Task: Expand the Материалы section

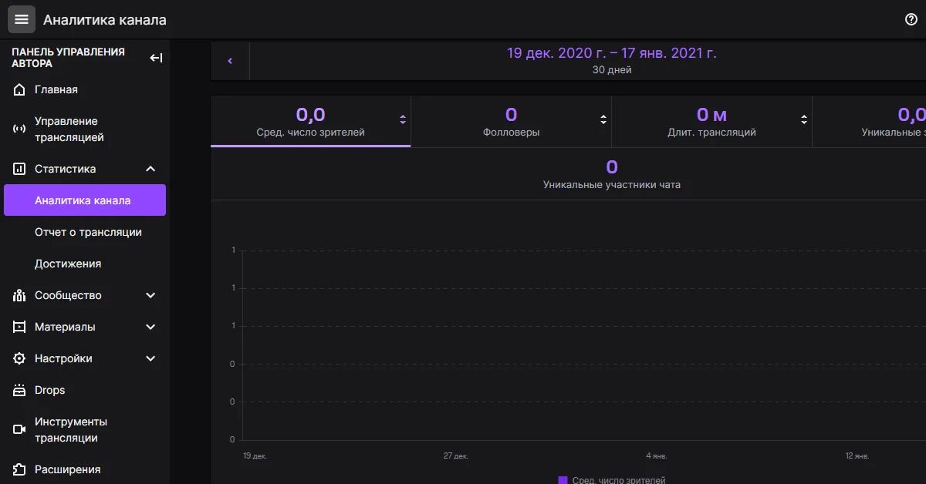Action: (x=150, y=327)
